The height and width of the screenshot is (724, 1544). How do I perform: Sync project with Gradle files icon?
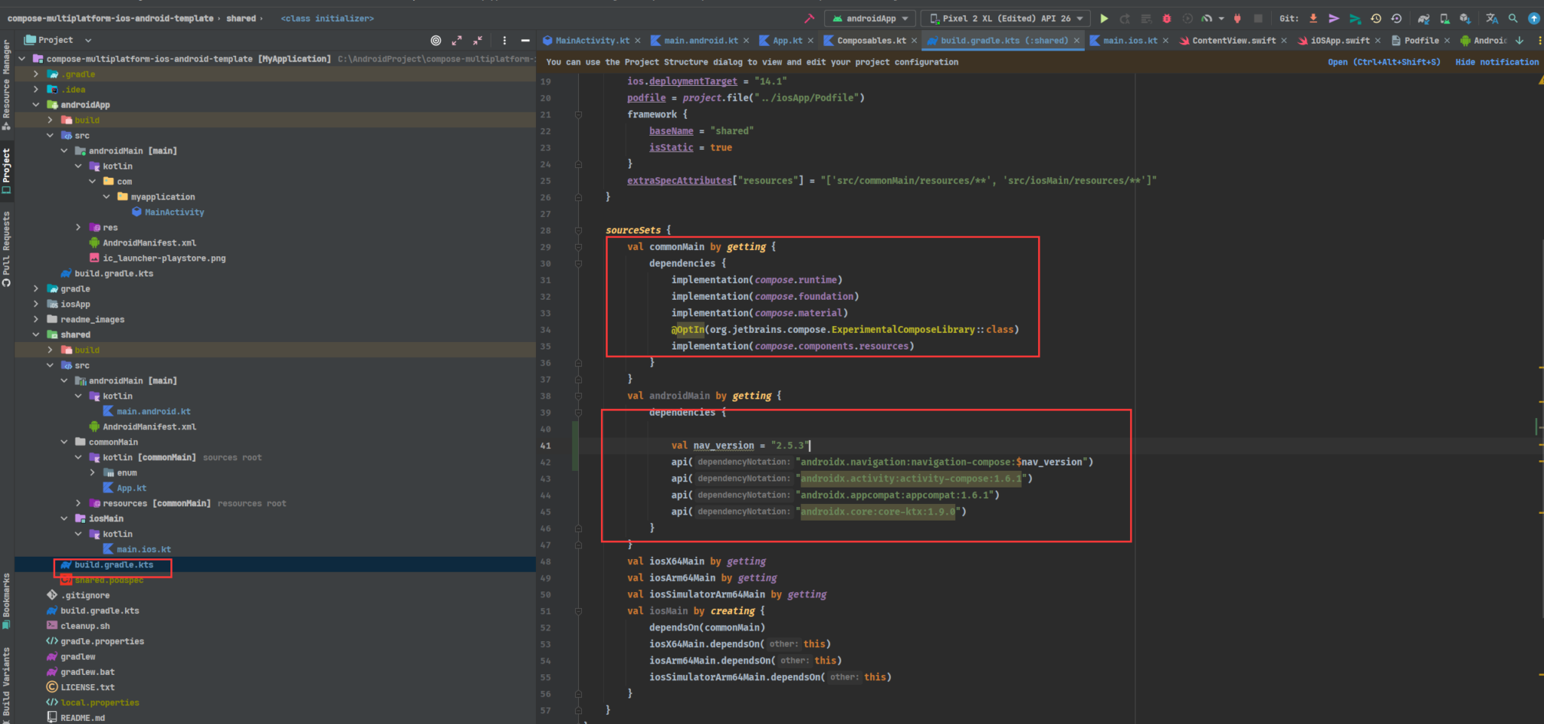1423,19
